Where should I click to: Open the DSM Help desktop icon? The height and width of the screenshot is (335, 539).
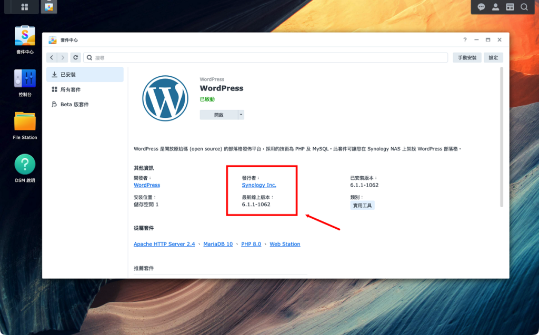click(x=25, y=165)
